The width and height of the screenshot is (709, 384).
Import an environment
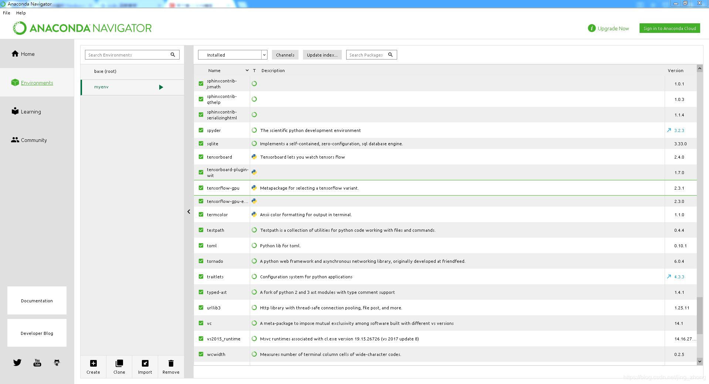145,367
